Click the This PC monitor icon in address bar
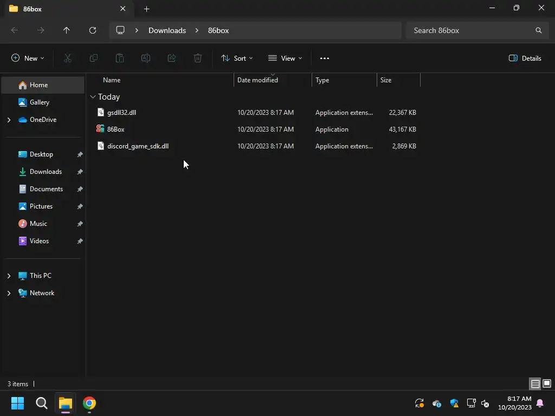Viewport: 555px width, 416px height. [120, 30]
